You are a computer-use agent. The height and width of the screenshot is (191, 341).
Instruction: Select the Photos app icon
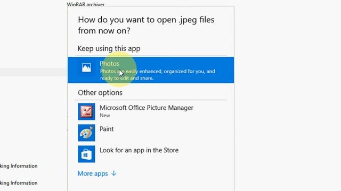coord(86,67)
